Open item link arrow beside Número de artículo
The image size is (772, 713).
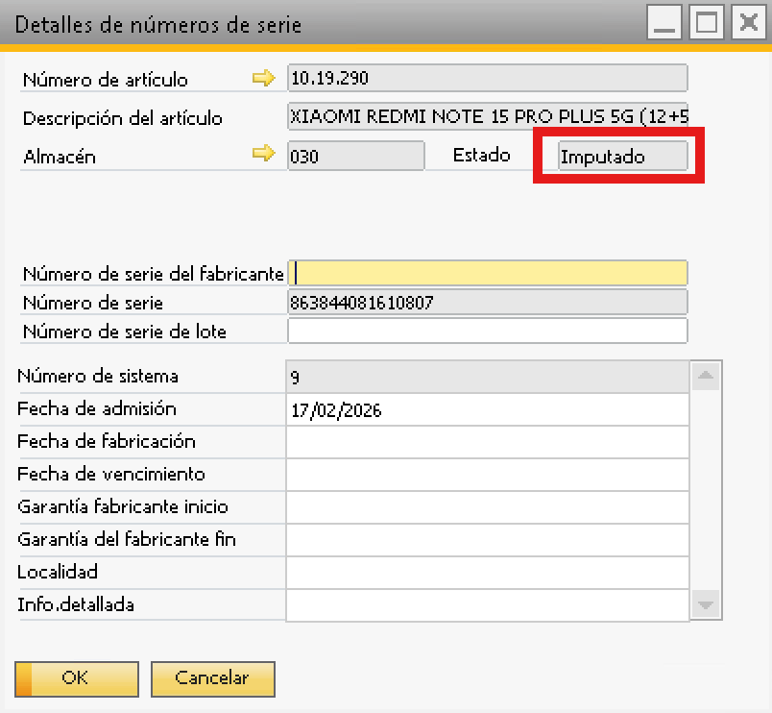pyautogui.click(x=263, y=78)
